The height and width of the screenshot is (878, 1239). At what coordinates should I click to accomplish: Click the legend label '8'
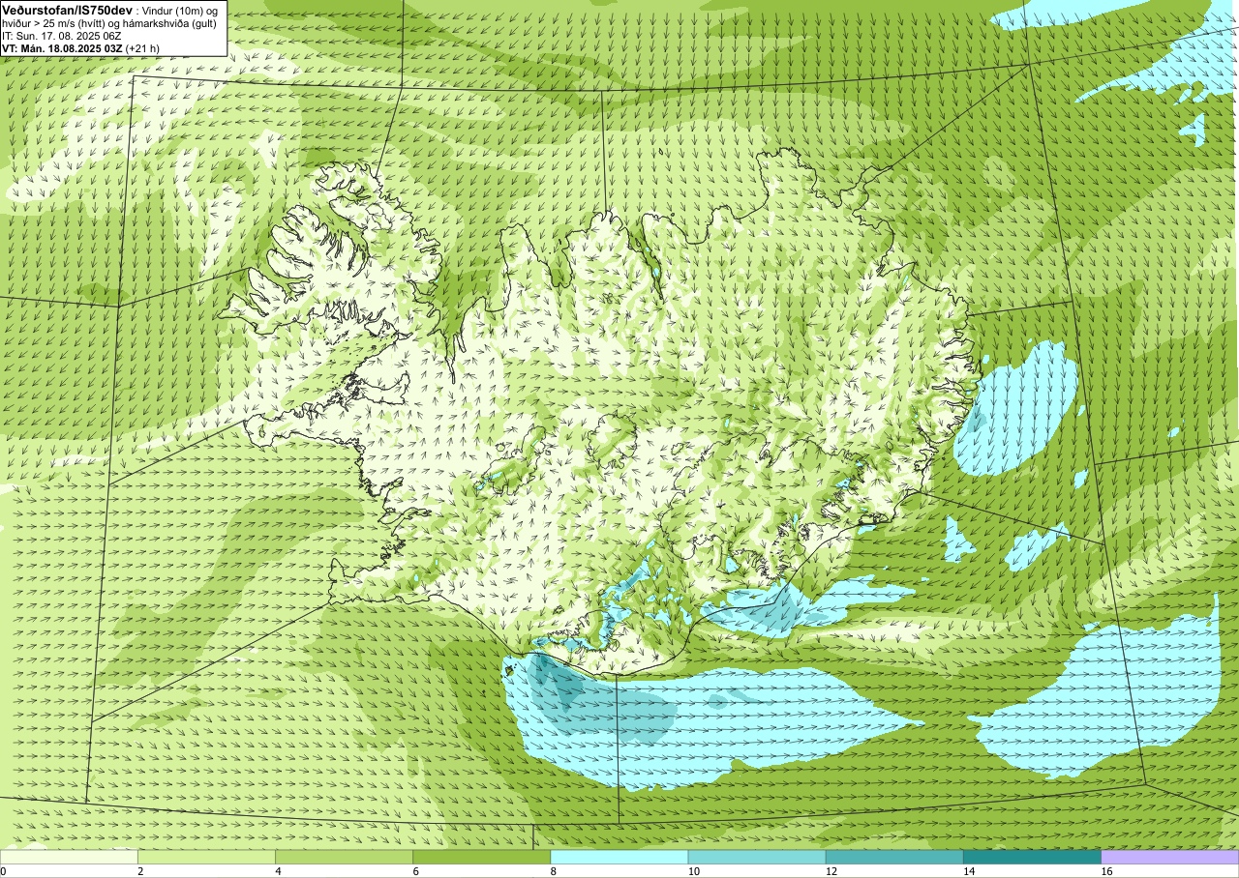click(x=554, y=871)
